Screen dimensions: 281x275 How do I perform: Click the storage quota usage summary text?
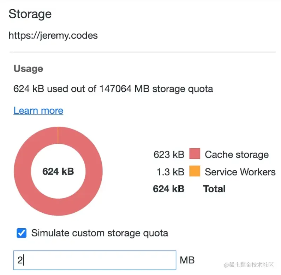point(113,88)
